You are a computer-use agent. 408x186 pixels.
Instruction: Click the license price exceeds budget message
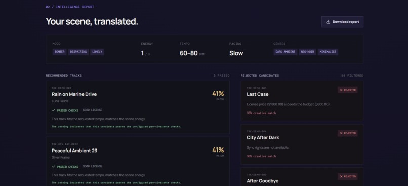[289, 104]
